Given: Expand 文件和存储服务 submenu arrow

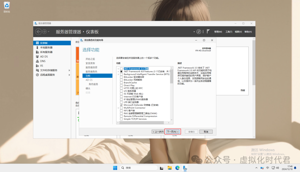Looking at the screenshot, I should (x=69, y=70).
